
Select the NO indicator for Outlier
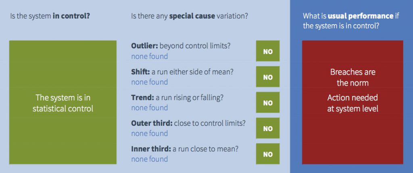268,51
